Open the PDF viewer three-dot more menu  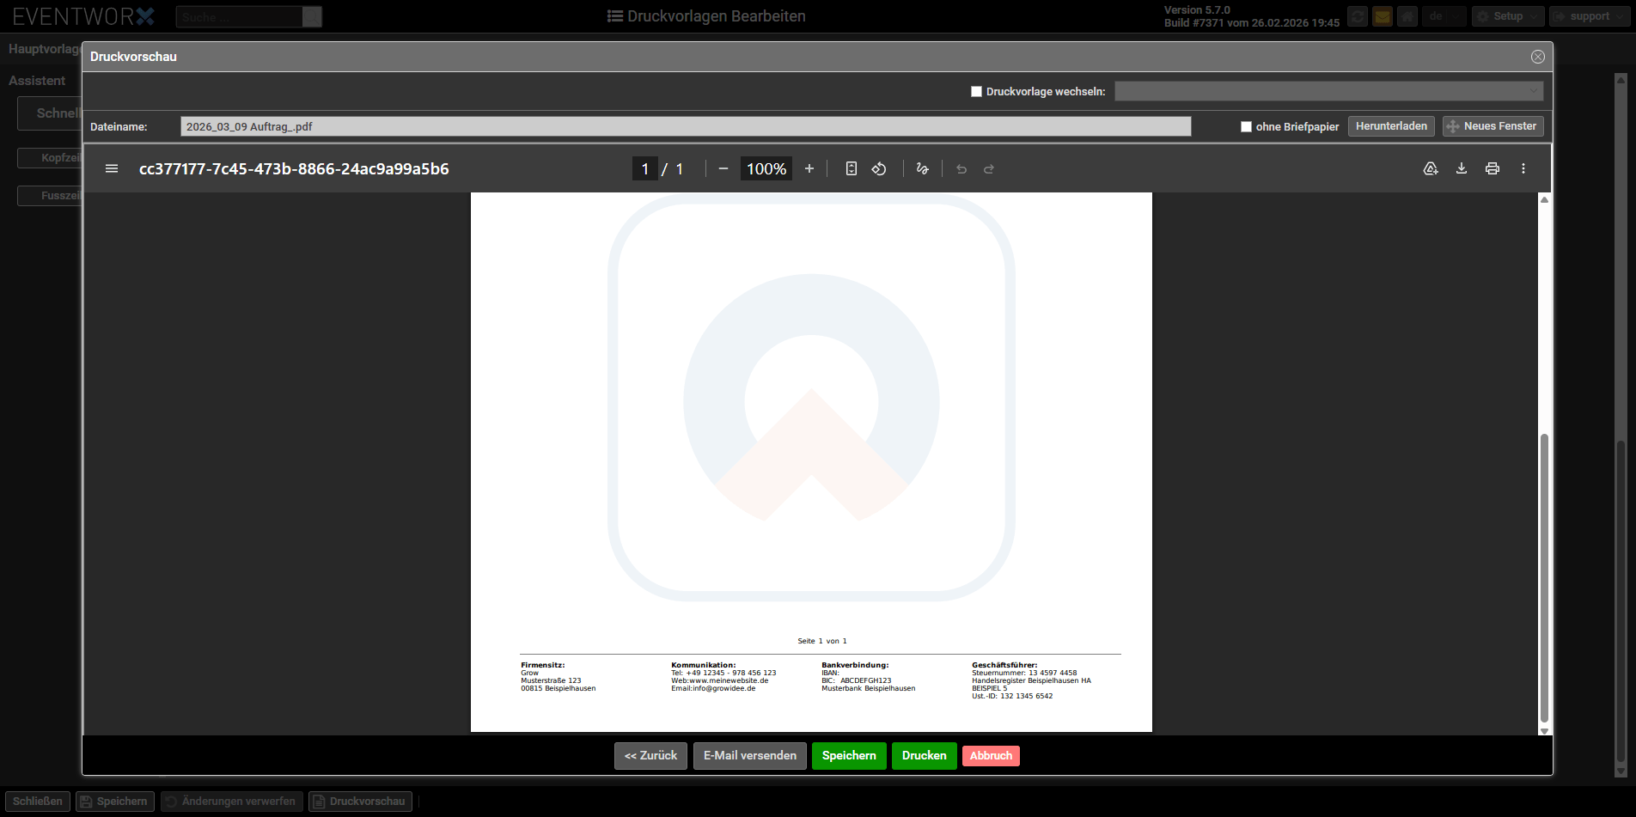[x=1523, y=169]
